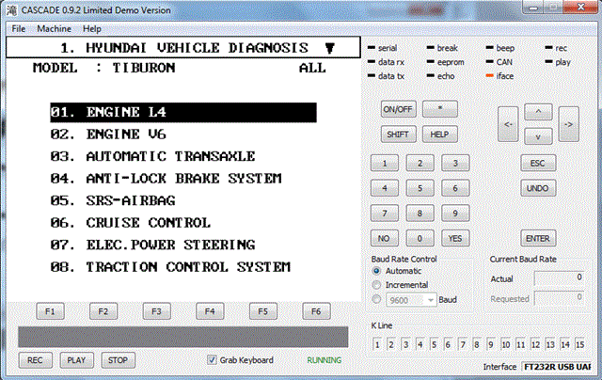The height and width of the screenshot is (380, 602).
Task: Click the YES keypad button
Action: [x=455, y=239]
